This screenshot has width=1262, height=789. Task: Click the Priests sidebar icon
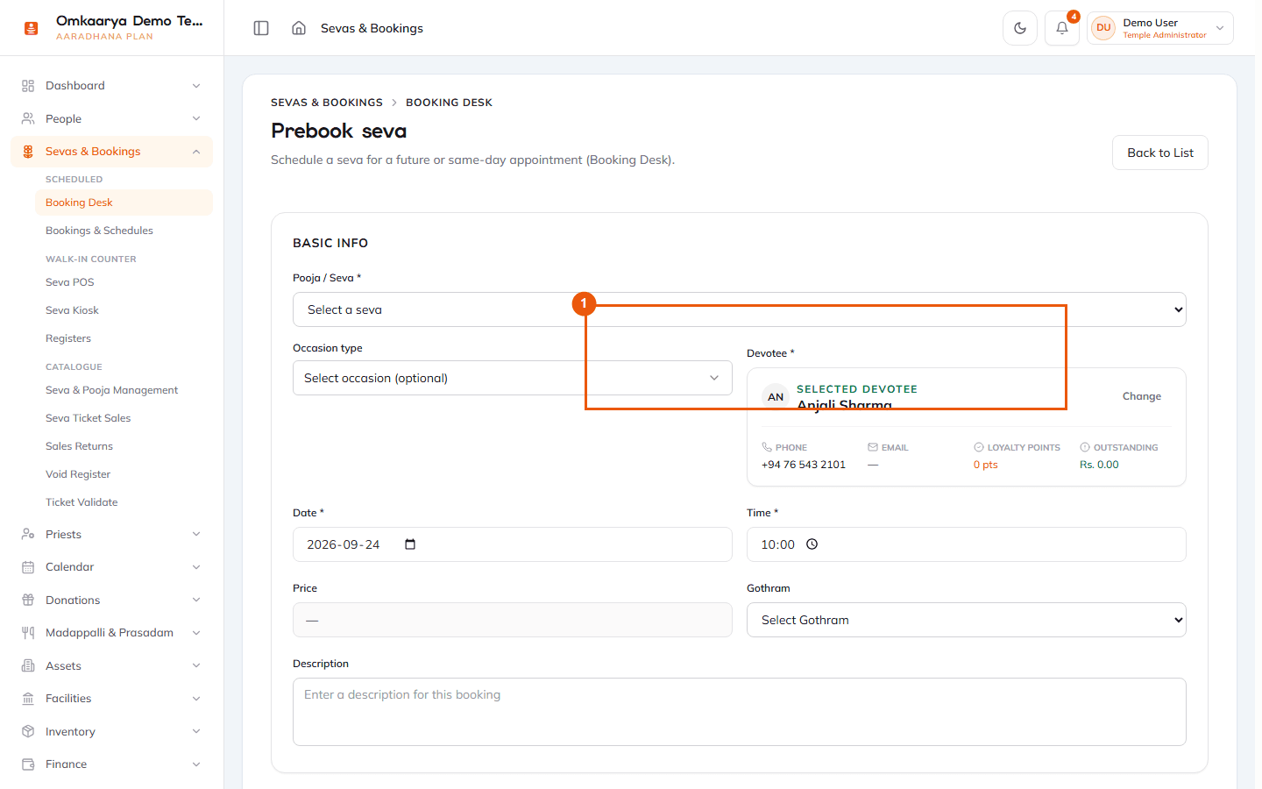(28, 534)
